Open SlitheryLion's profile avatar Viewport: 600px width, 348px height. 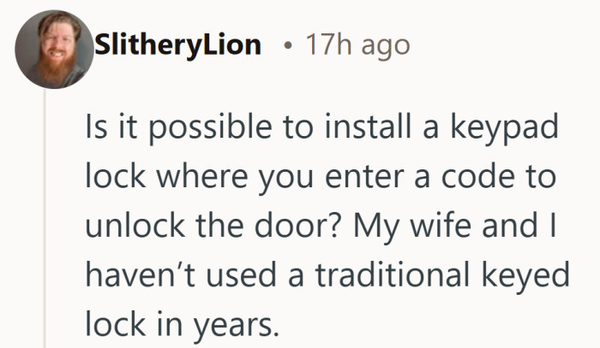click(x=54, y=50)
